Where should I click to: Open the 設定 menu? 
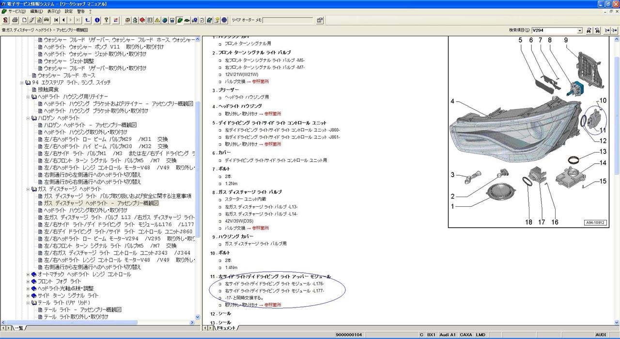tap(69, 11)
